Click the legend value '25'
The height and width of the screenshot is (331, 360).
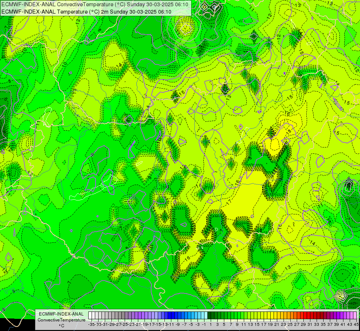pyautogui.click(x=290, y=325)
